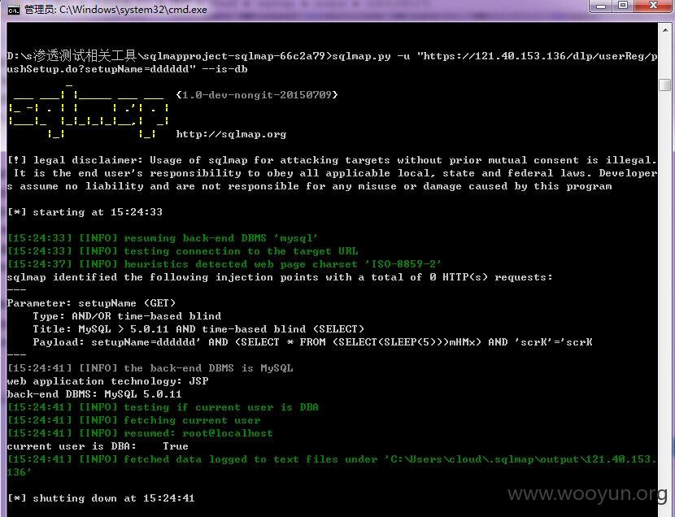Image resolution: width=675 pixels, height=517 pixels.
Task: Click the 'starting at 15:24:33' line
Action: (85, 212)
